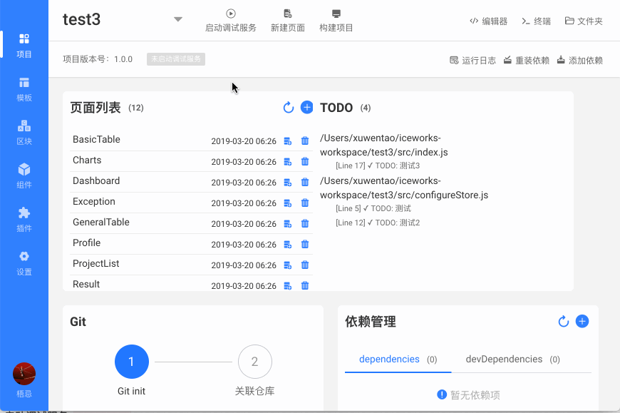Viewport: 620px width, 413px height.
Task: Select the BasicTable page name
Action: click(x=96, y=139)
